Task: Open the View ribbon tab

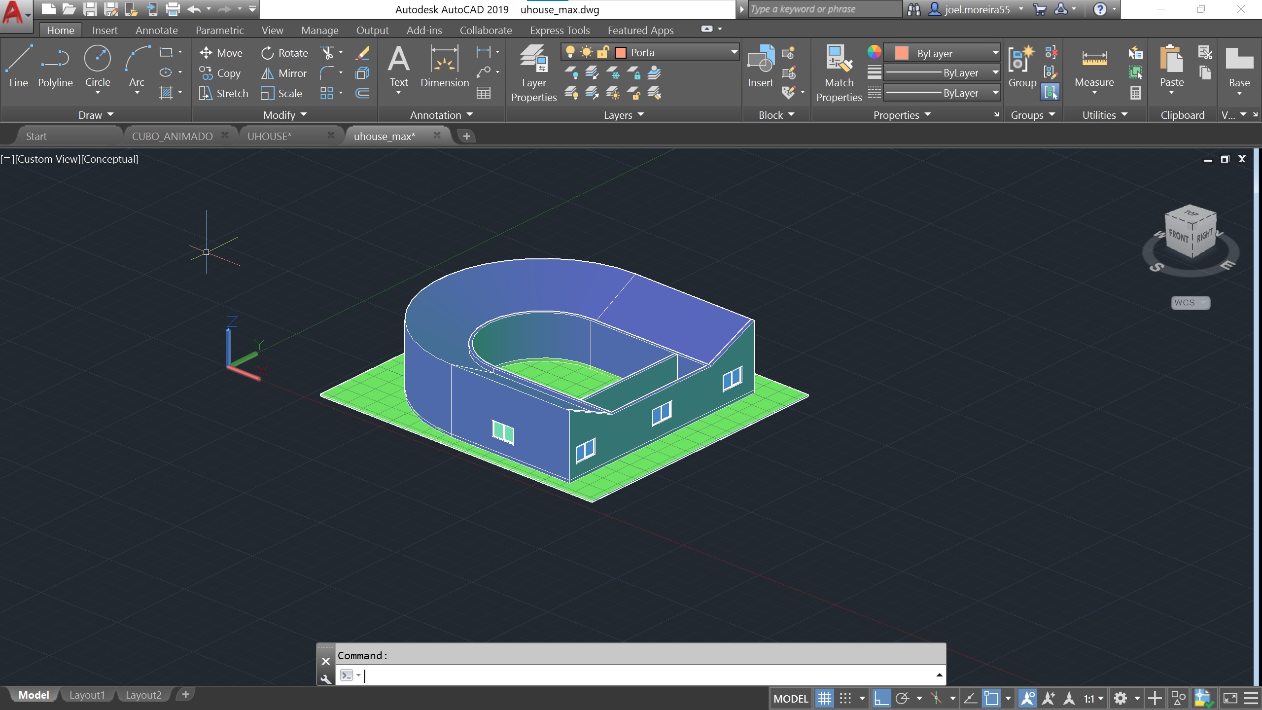Action: click(272, 30)
